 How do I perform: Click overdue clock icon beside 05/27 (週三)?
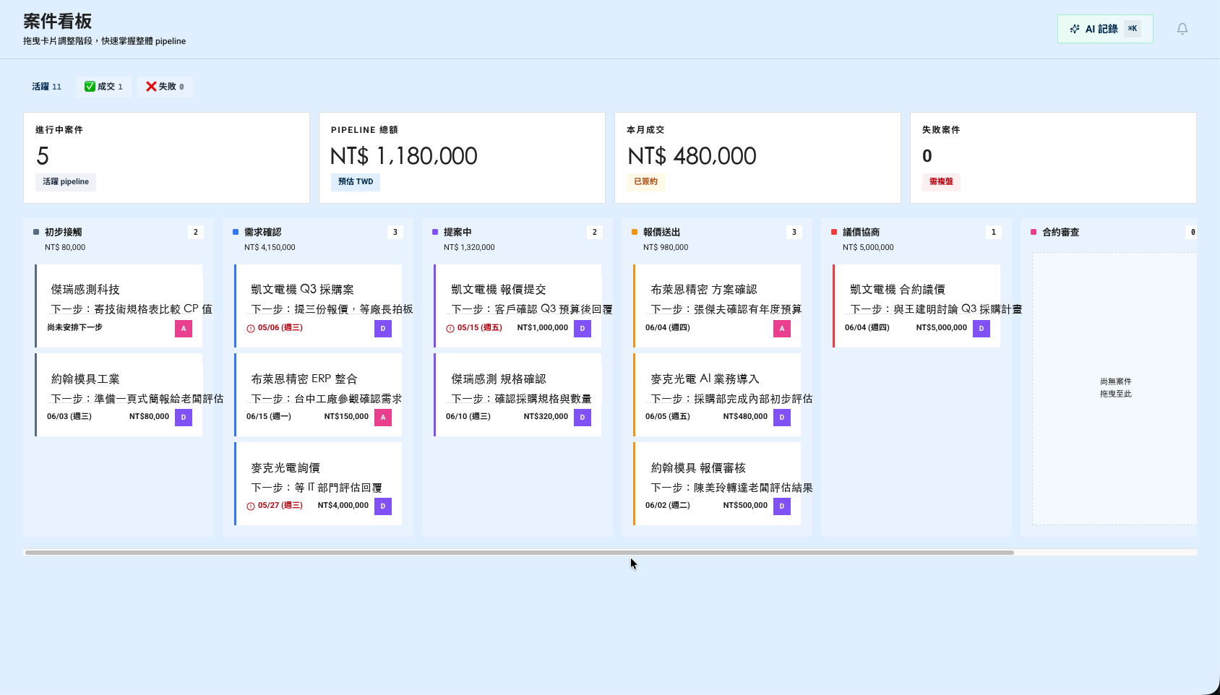[251, 506]
